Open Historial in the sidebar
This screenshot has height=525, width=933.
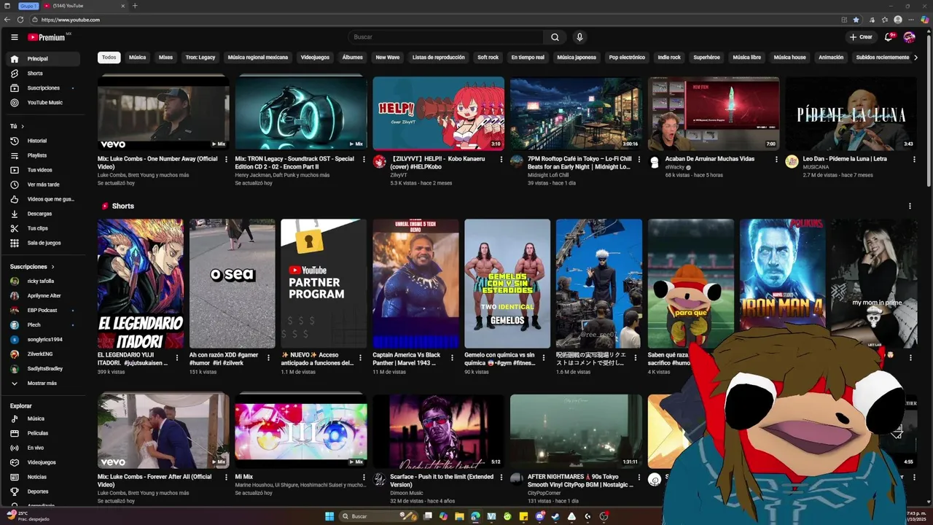pyautogui.click(x=44, y=141)
